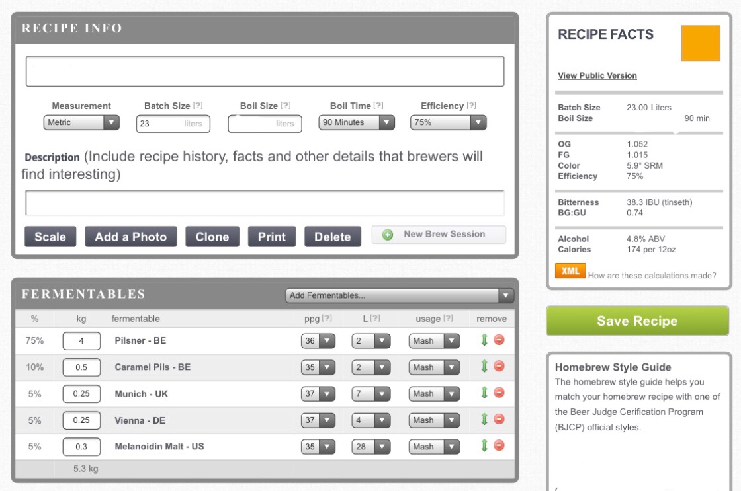Open the Efficiency 75% dropdown

(448, 122)
